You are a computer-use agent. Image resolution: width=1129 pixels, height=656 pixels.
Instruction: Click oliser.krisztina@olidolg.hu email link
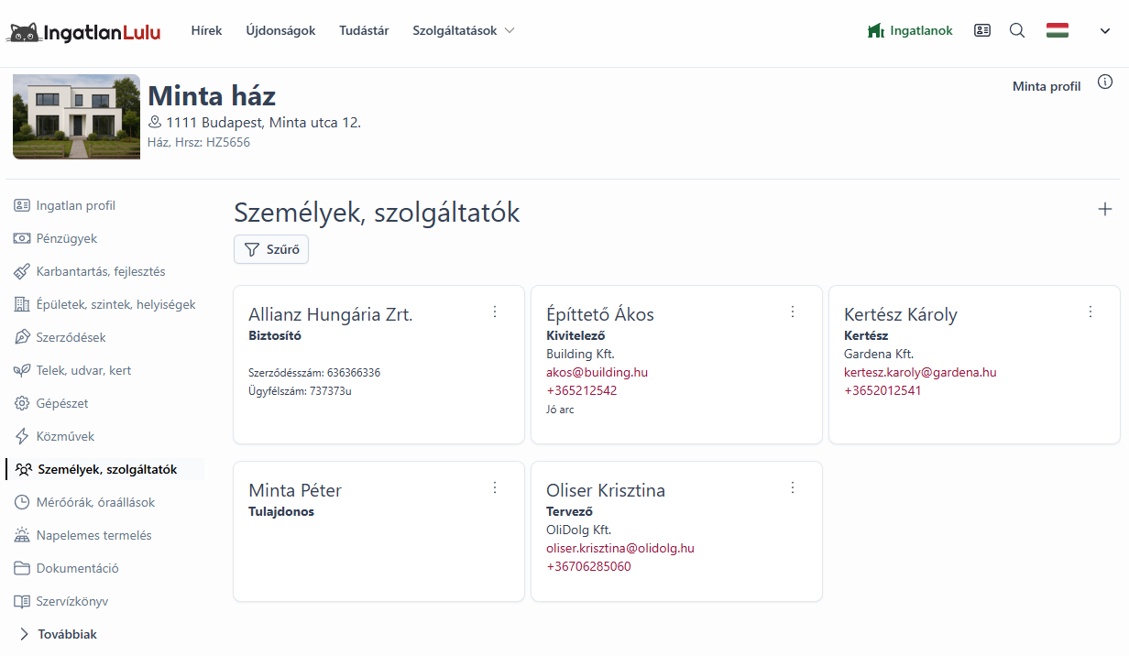point(620,548)
